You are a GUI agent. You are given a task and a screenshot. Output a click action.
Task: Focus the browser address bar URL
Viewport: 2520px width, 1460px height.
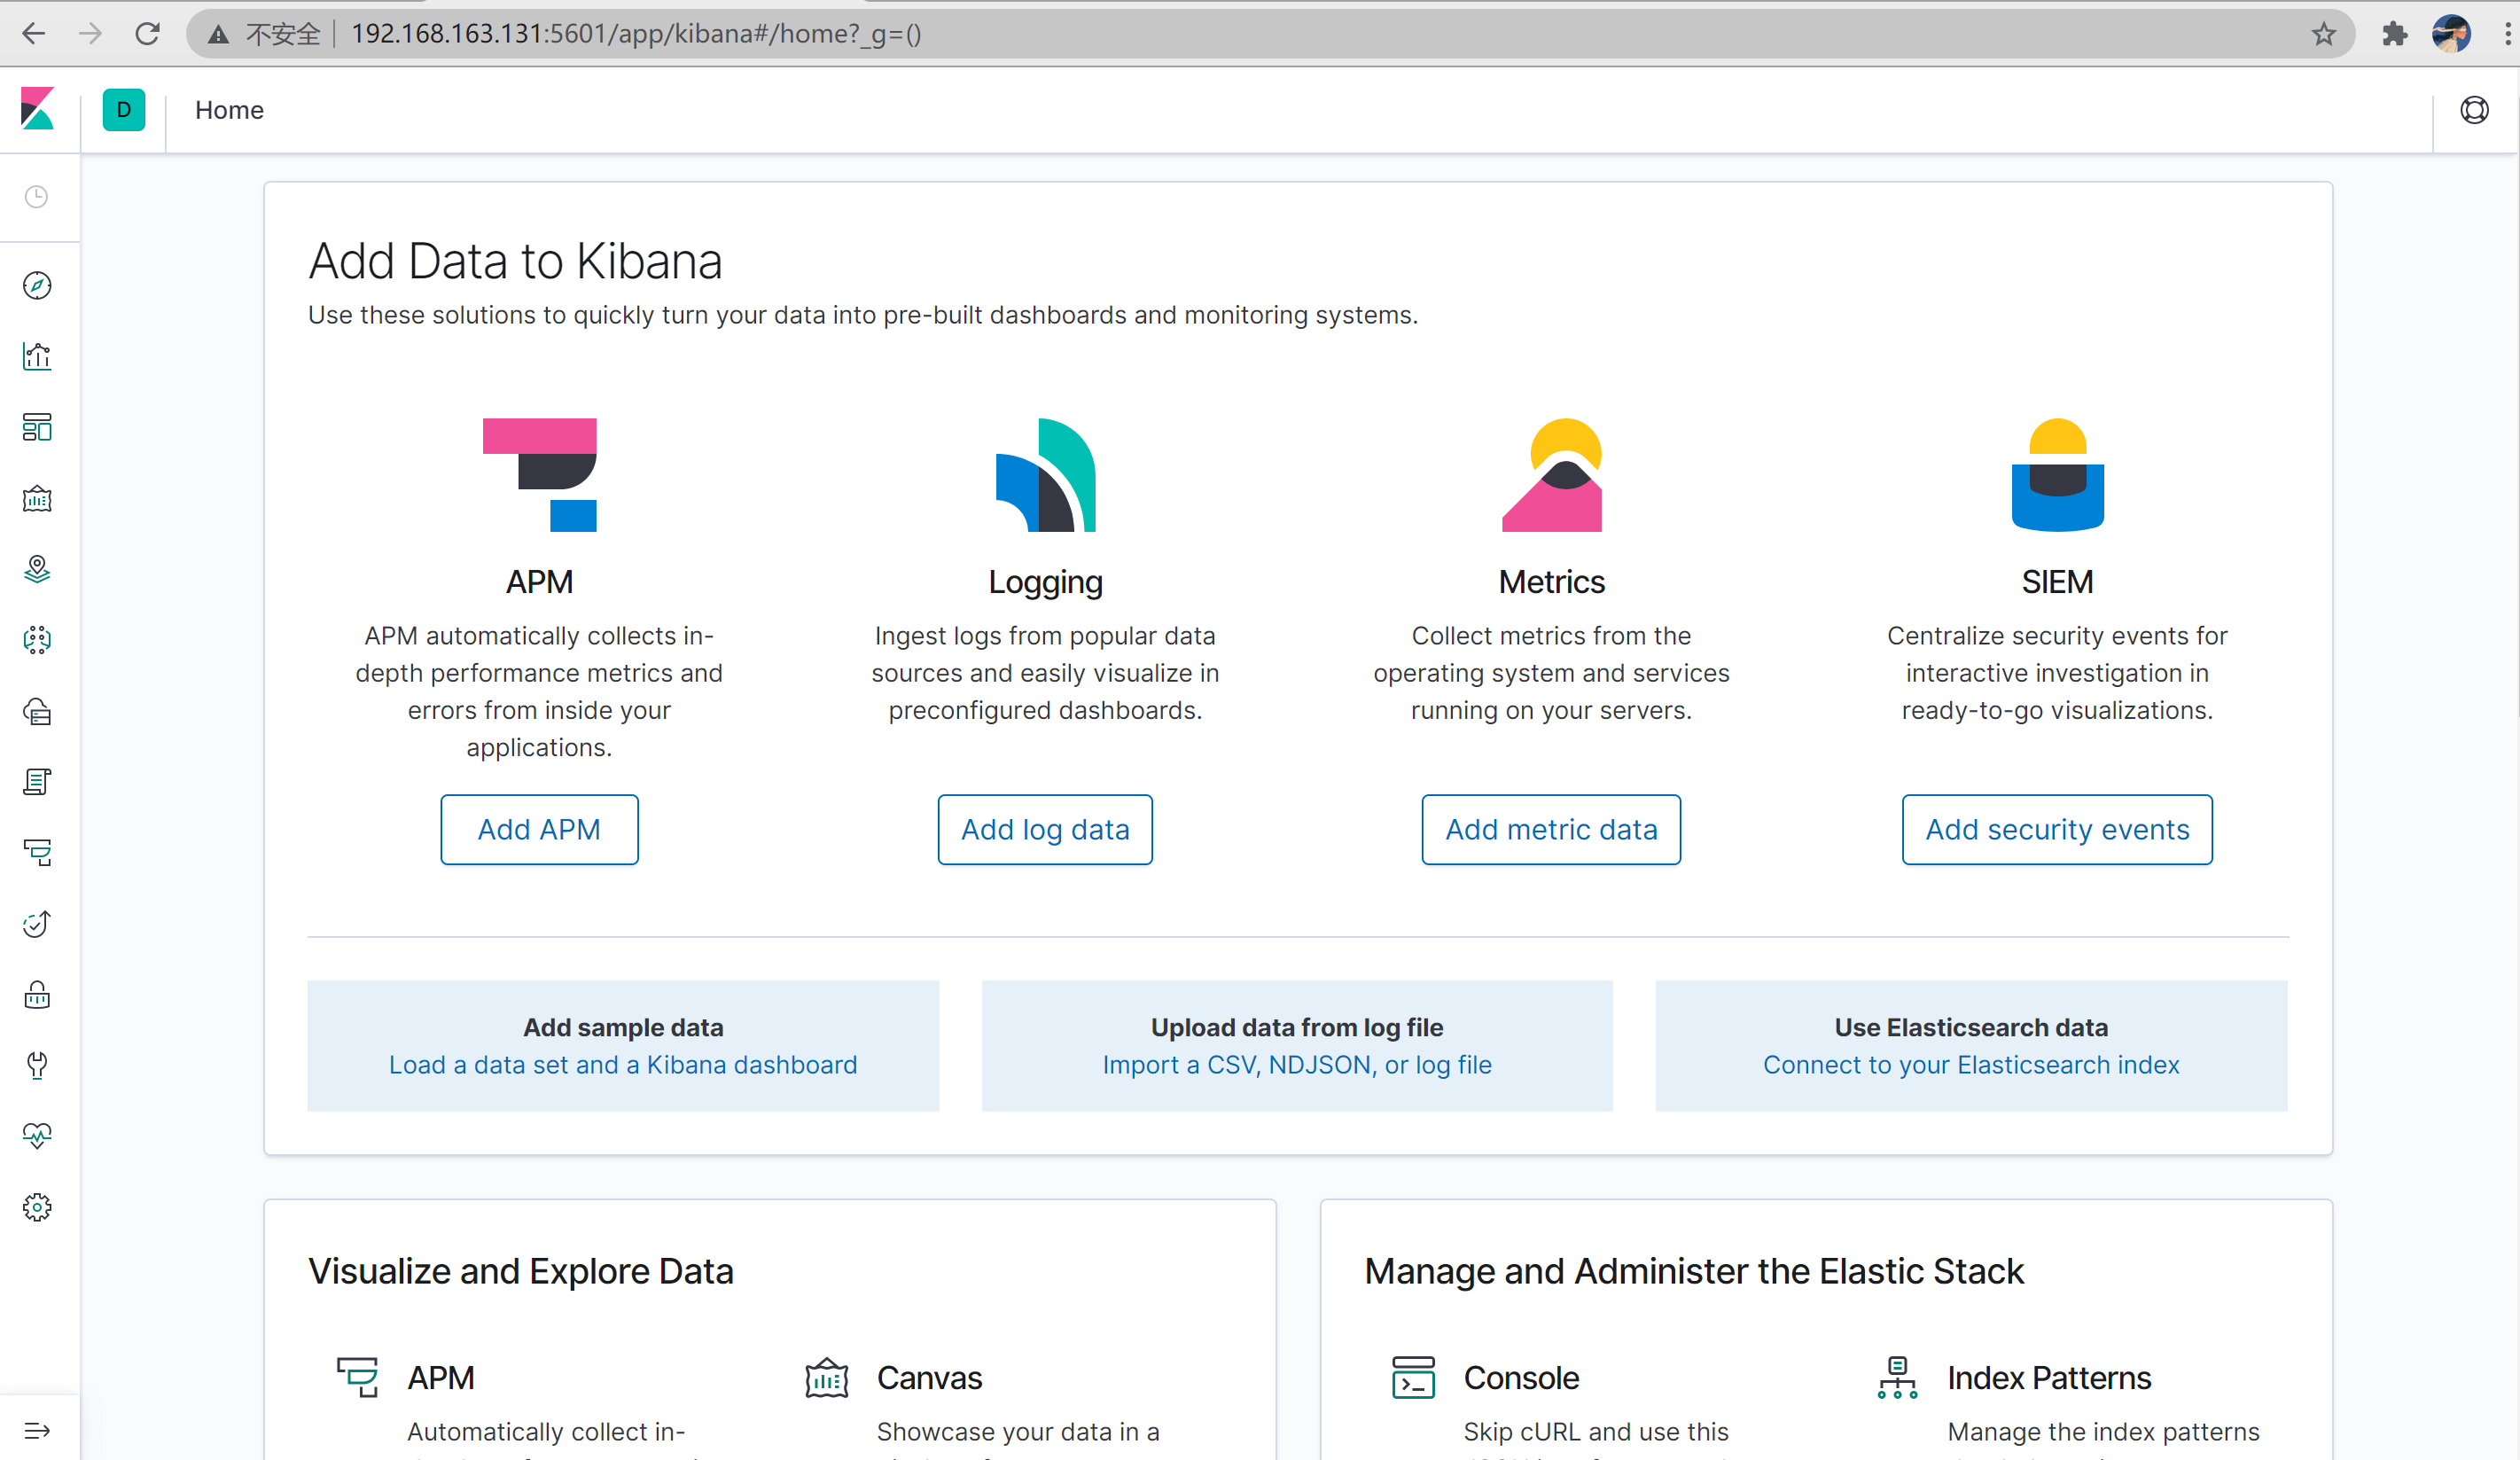pyautogui.click(x=636, y=34)
